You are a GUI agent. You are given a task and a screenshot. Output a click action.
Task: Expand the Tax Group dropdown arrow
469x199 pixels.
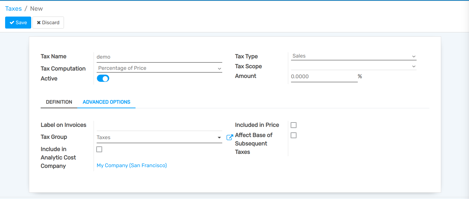point(219,138)
